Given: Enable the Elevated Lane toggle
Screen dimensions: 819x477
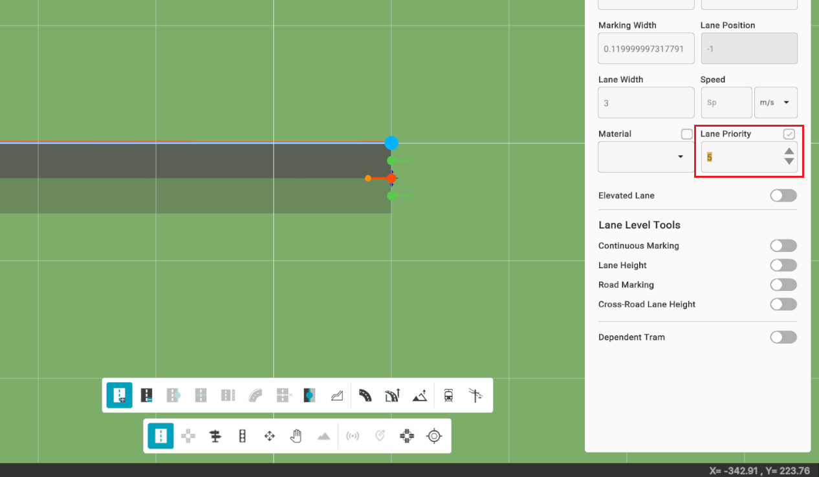Looking at the screenshot, I should [783, 196].
